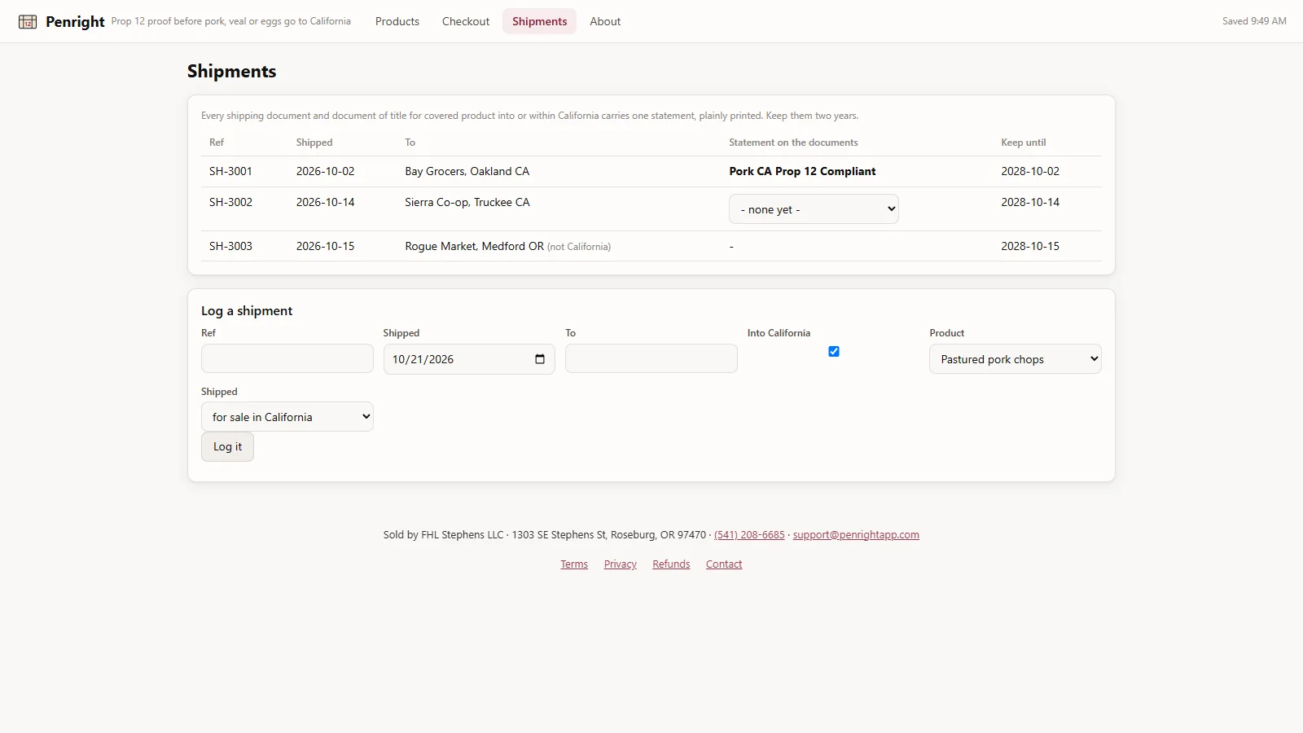Click the To destination input field
The height and width of the screenshot is (733, 1303).
point(651,358)
